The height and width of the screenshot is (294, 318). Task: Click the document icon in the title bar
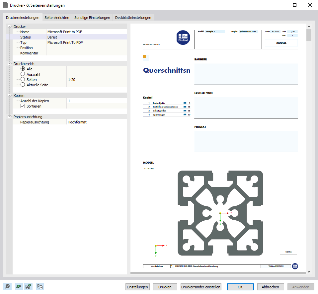(5, 5)
